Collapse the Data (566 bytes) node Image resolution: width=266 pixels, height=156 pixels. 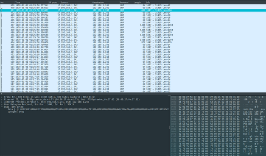point(2,107)
